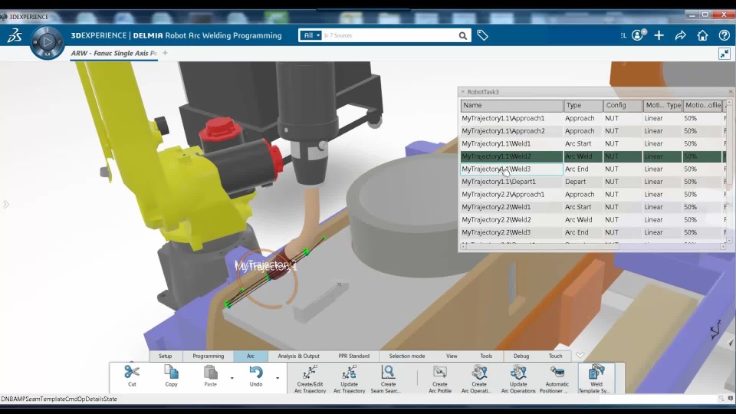Click the 3DS logo icon
This screenshot has height=414, width=736.
[x=15, y=36]
